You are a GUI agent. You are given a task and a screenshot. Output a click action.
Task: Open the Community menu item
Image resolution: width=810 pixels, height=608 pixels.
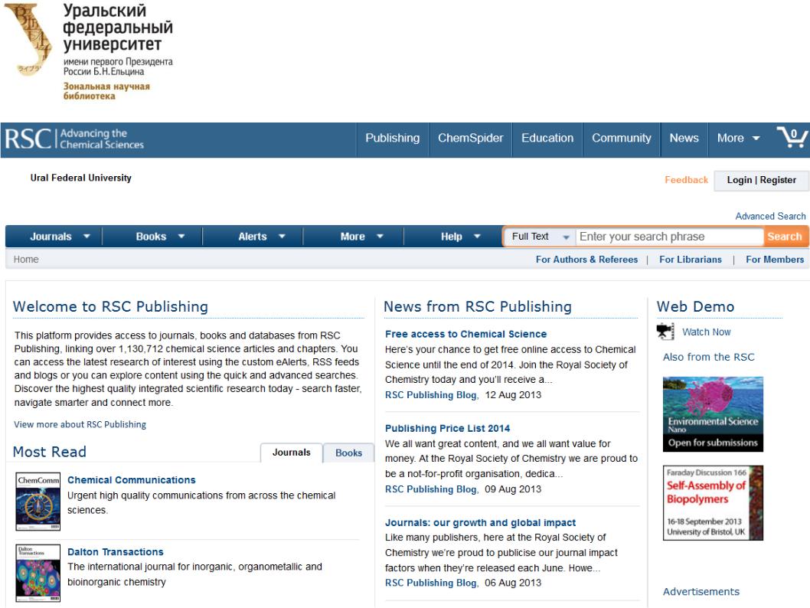click(x=622, y=138)
